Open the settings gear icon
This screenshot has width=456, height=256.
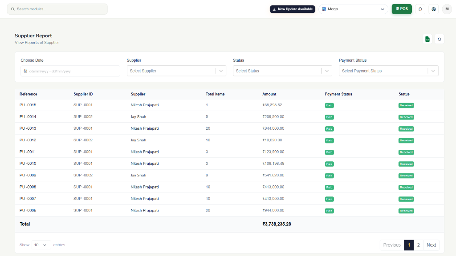(x=433, y=9)
